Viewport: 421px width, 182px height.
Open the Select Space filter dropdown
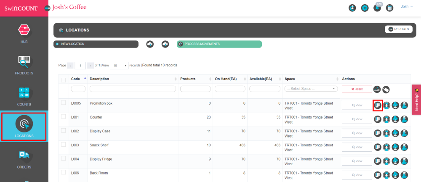(311, 89)
